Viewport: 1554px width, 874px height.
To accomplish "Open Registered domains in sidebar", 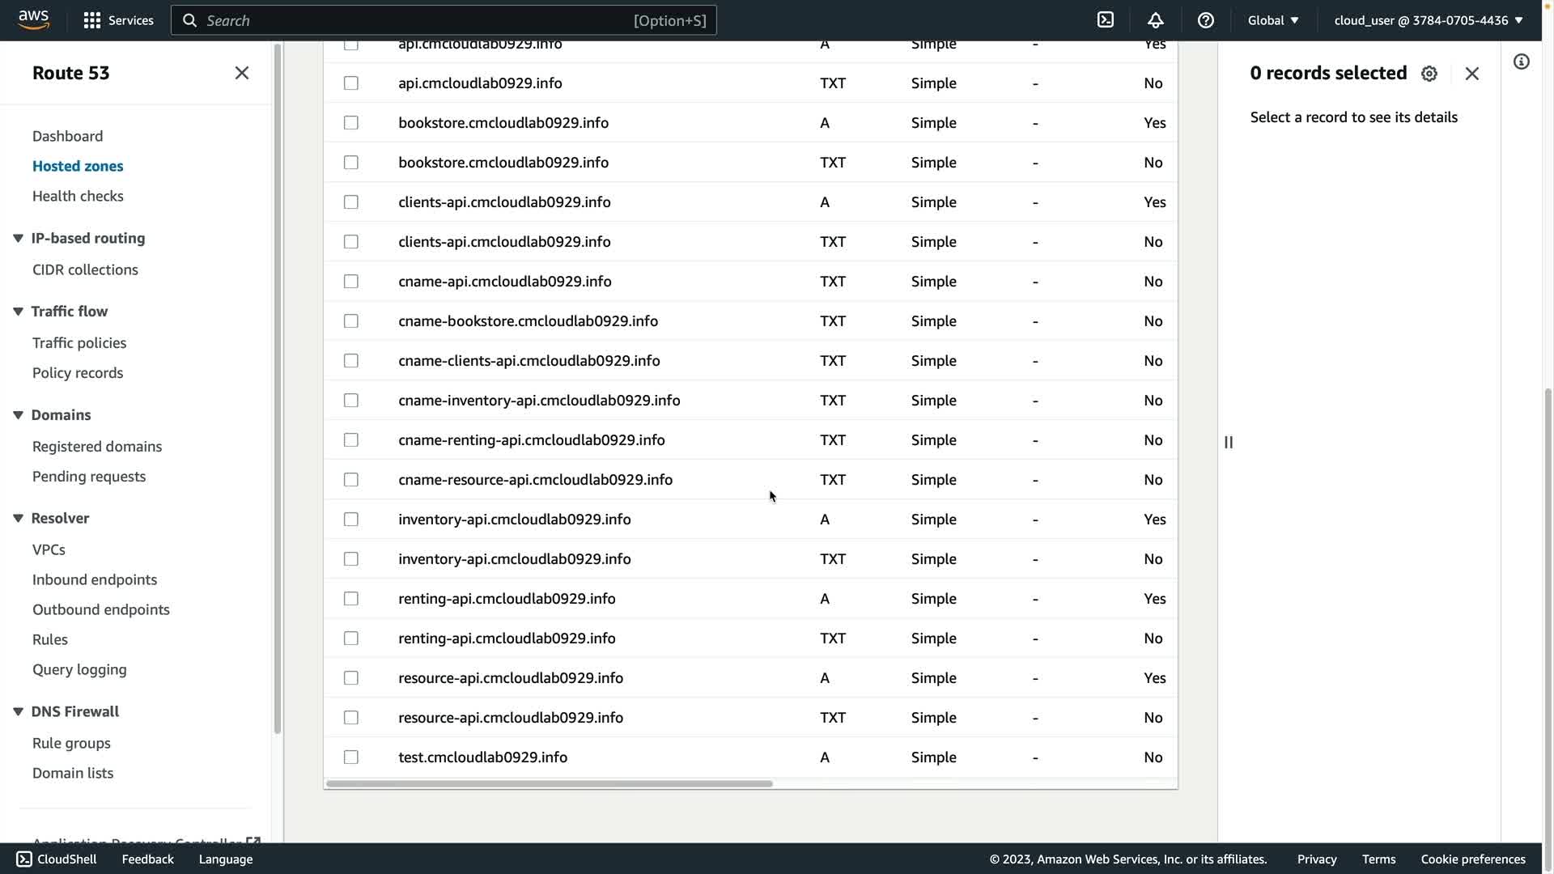I will click(97, 447).
